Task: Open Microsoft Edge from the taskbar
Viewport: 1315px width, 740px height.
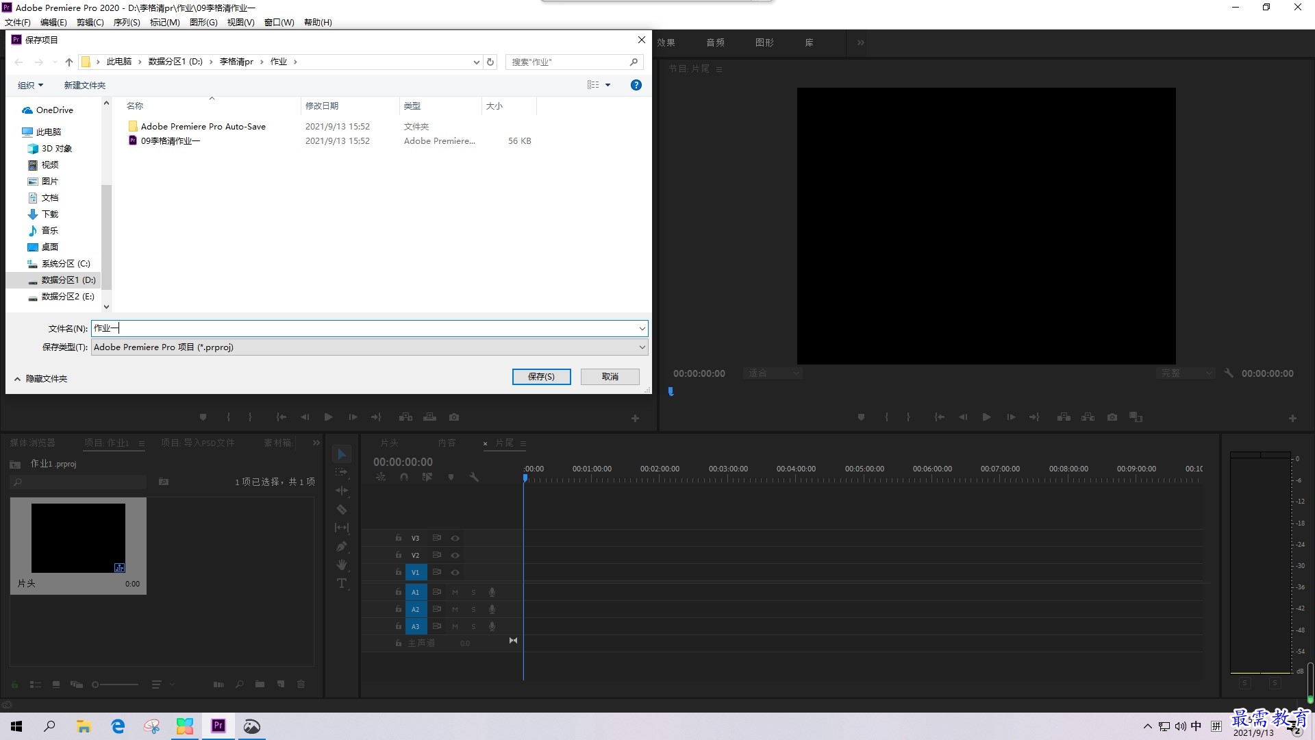Action: pyautogui.click(x=118, y=726)
